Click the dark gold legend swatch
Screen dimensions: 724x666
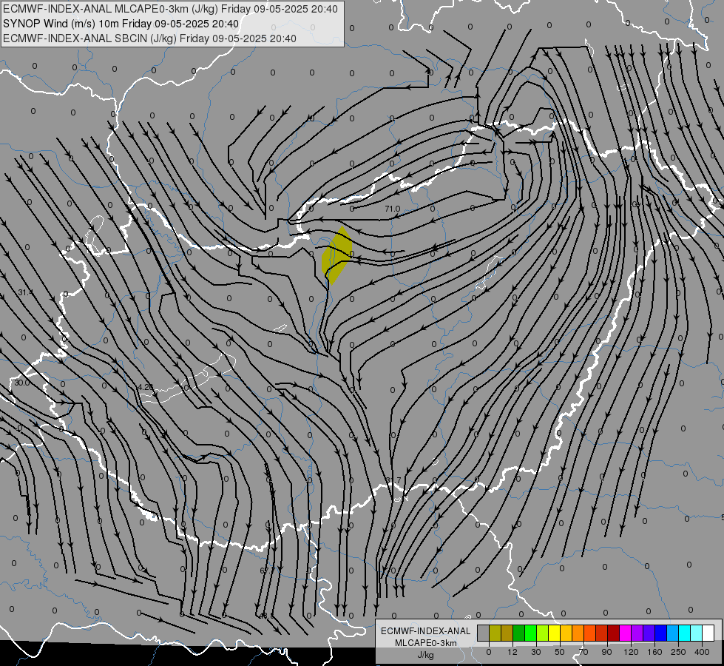click(507, 633)
